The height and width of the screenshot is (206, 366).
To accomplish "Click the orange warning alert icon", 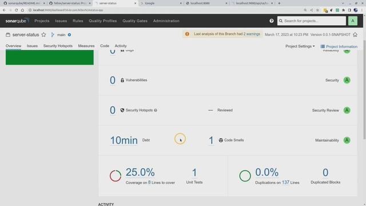I will point(187,34).
